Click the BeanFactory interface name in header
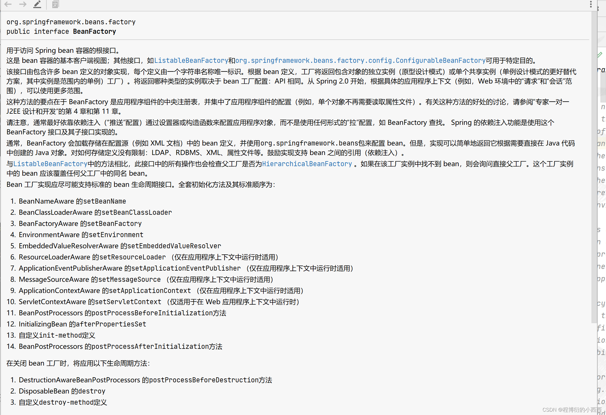This screenshot has height=415, width=606. [94, 32]
